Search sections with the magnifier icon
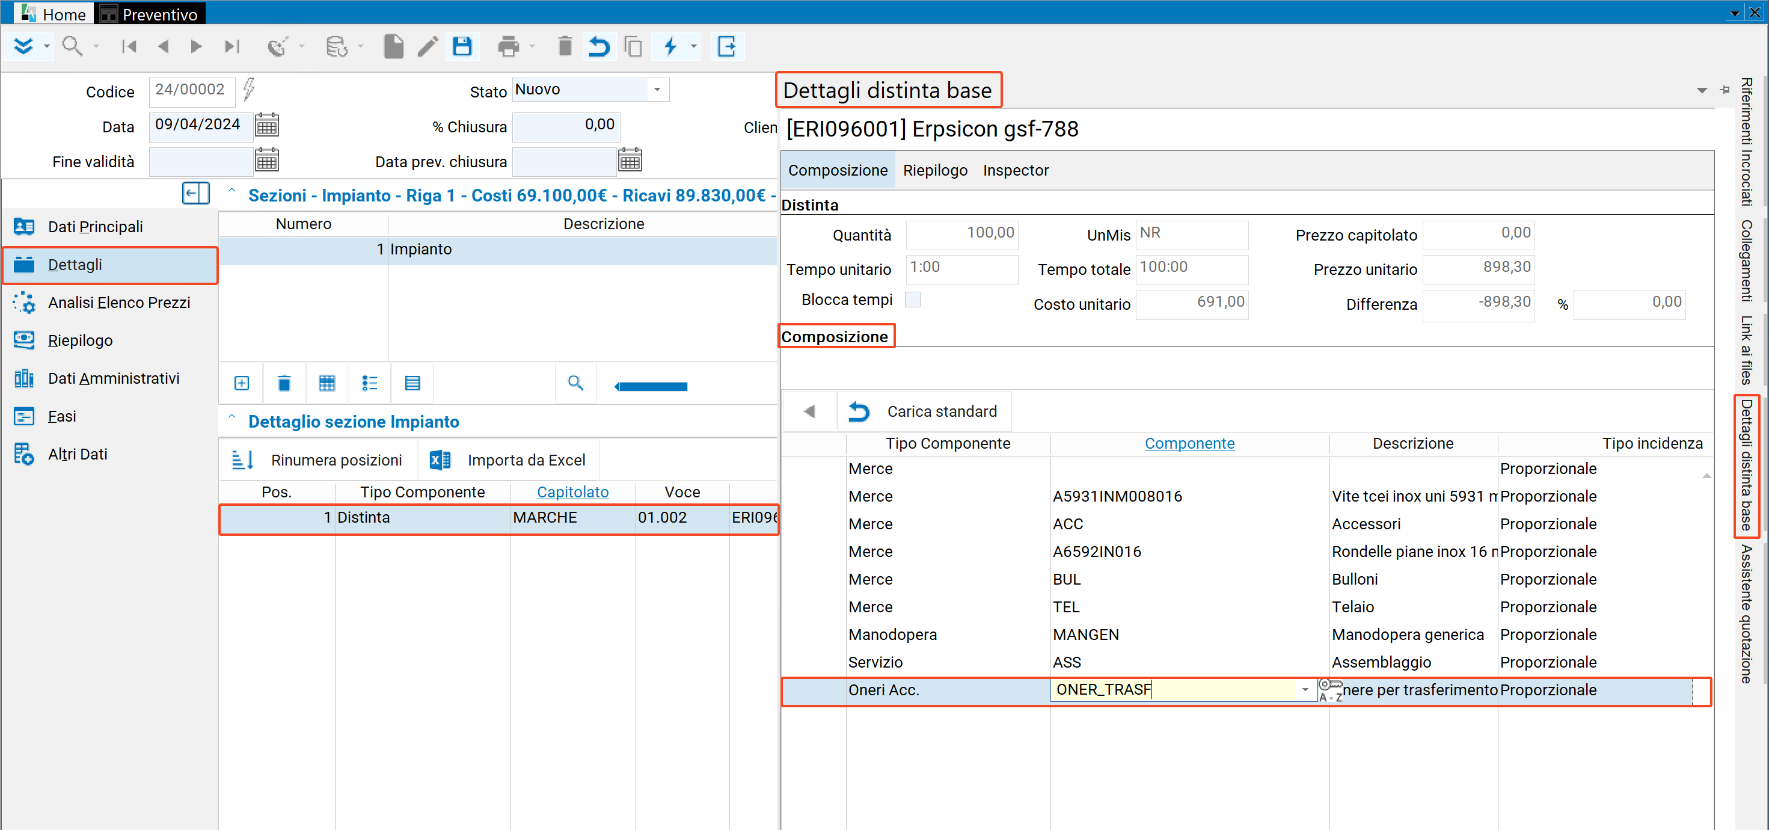Image resolution: width=1769 pixels, height=830 pixels. tap(575, 383)
